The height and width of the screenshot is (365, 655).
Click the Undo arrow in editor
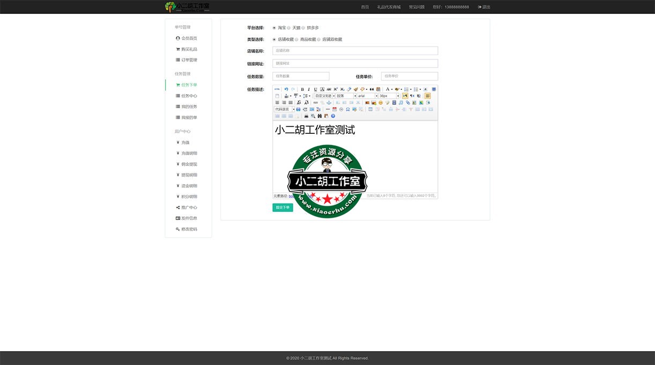coord(286,89)
